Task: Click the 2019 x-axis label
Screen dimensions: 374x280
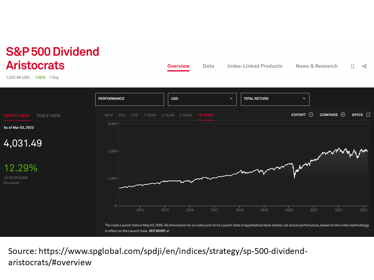Action: (264, 210)
